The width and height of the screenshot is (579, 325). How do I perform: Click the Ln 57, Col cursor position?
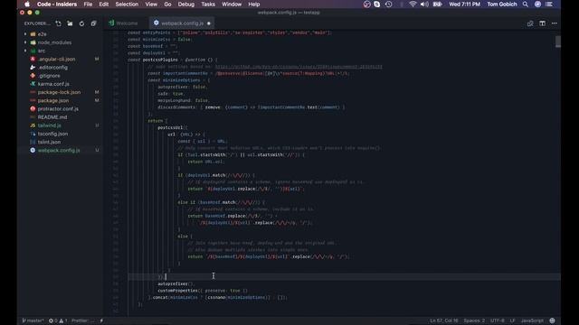(444, 320)
